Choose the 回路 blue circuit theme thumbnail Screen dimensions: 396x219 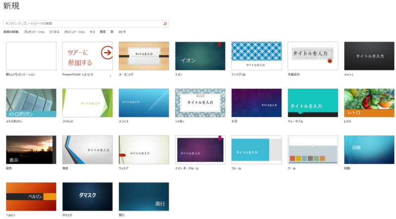[369, 150]
